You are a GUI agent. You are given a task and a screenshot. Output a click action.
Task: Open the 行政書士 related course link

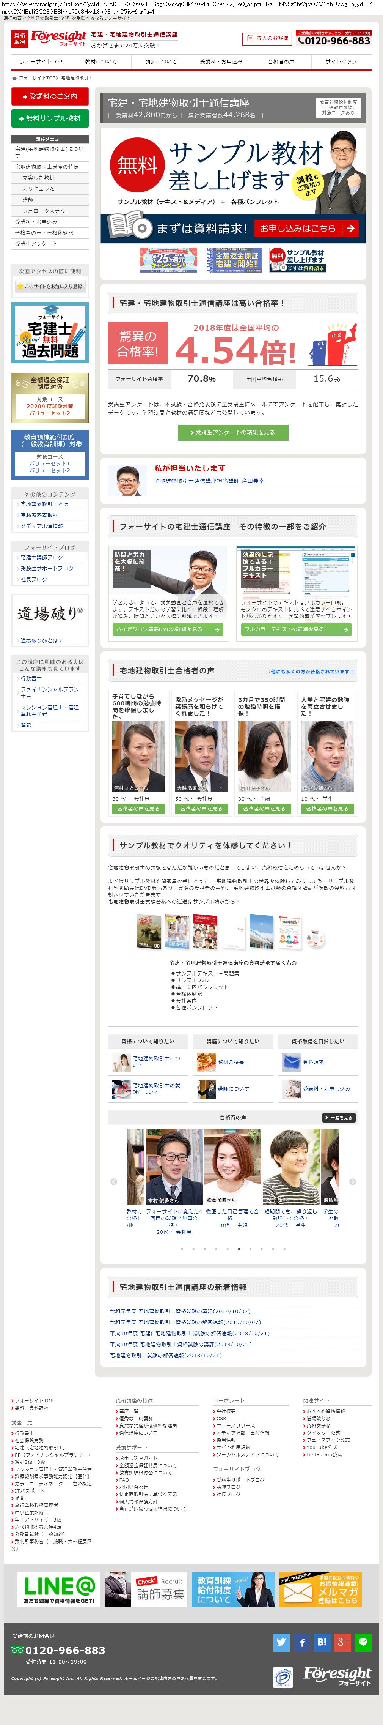[x=31, y=678]
